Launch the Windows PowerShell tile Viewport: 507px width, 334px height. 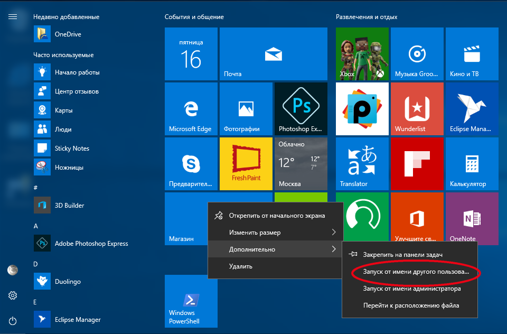point(191,301)
